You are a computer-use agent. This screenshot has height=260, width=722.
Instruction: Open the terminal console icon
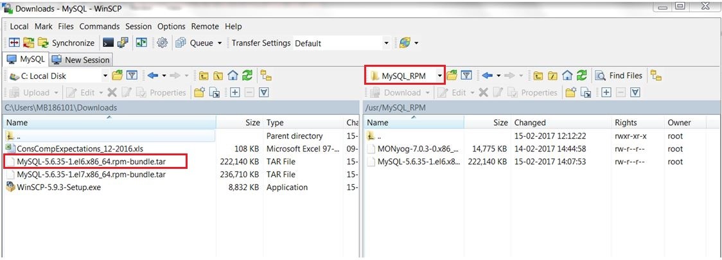(108, 43)
